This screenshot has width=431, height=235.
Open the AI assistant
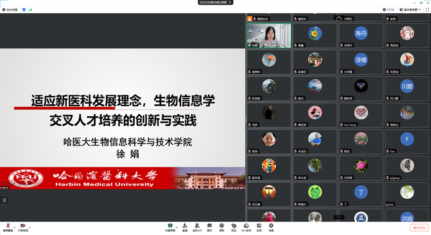click(246, 227)
